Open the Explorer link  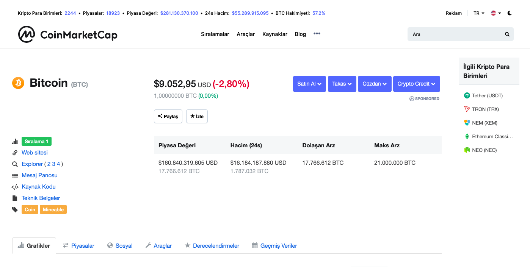(x=32, y=164)
